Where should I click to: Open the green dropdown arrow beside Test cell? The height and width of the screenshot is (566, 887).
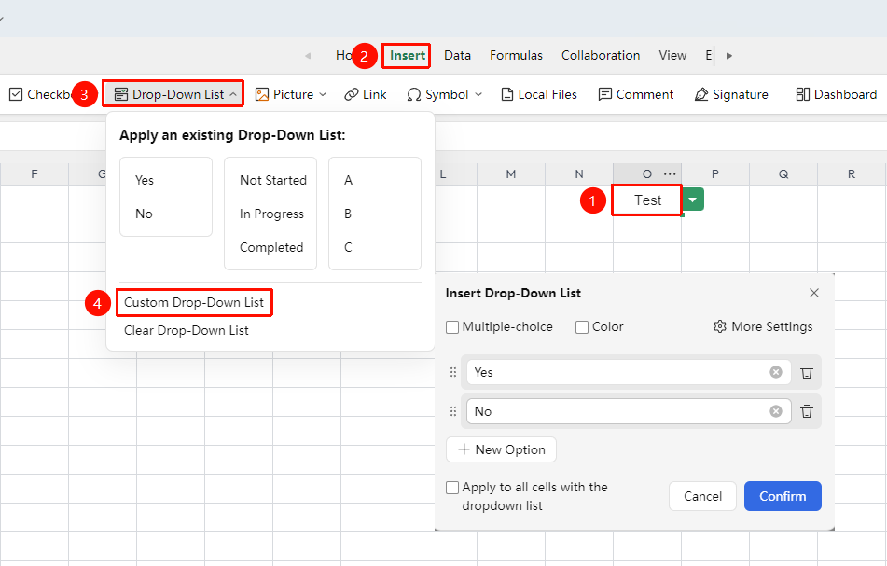[693, 200]
